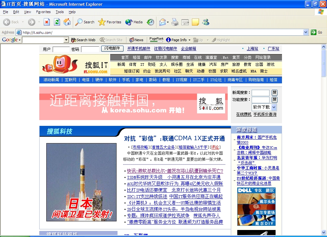Expand the Mail button dropdown arrow
Viewport: 327px width, 237px height.
click(x=168, y=22)
